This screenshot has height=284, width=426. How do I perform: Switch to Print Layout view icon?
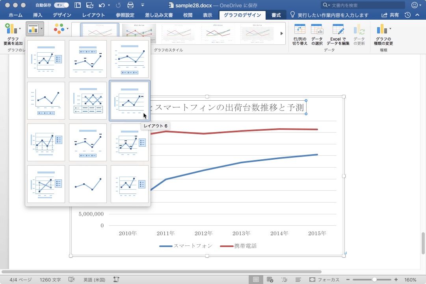pyautogui.click(x=256, y=280)
